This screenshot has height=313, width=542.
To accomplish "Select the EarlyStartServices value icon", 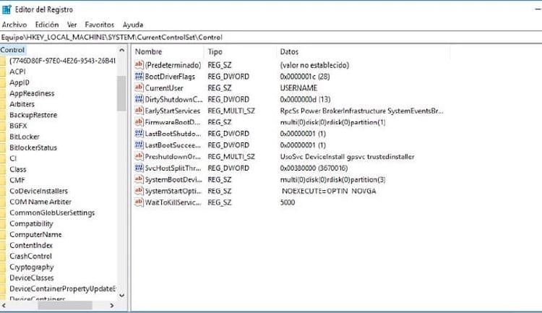I will click(139, 111).
